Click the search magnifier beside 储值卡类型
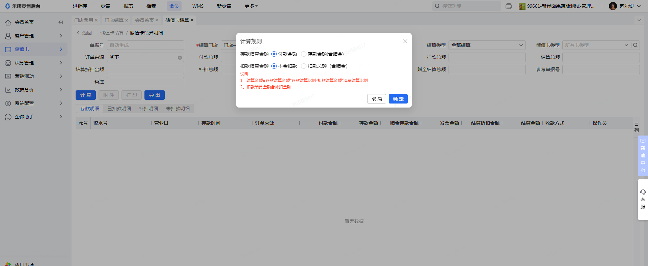The image size is (648, 266). [x=636, y=45]
